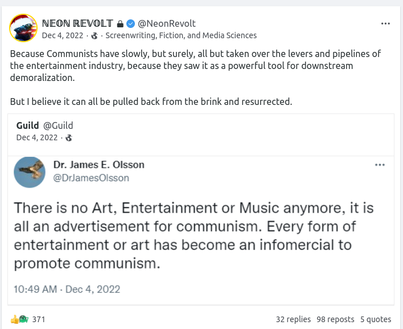Viewport: 403px width, 329px height.
Task: Click Dr. James E. Olsson's bird avatar
Action: click(30, 172)
